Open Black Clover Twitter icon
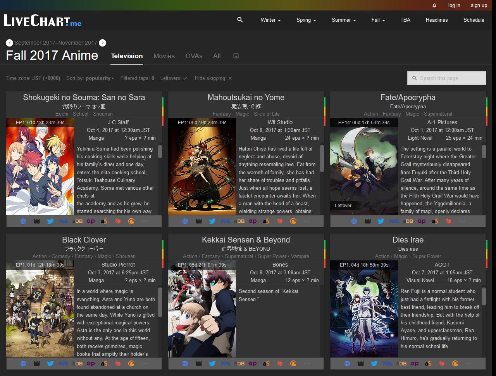 (x=50, y=364)
